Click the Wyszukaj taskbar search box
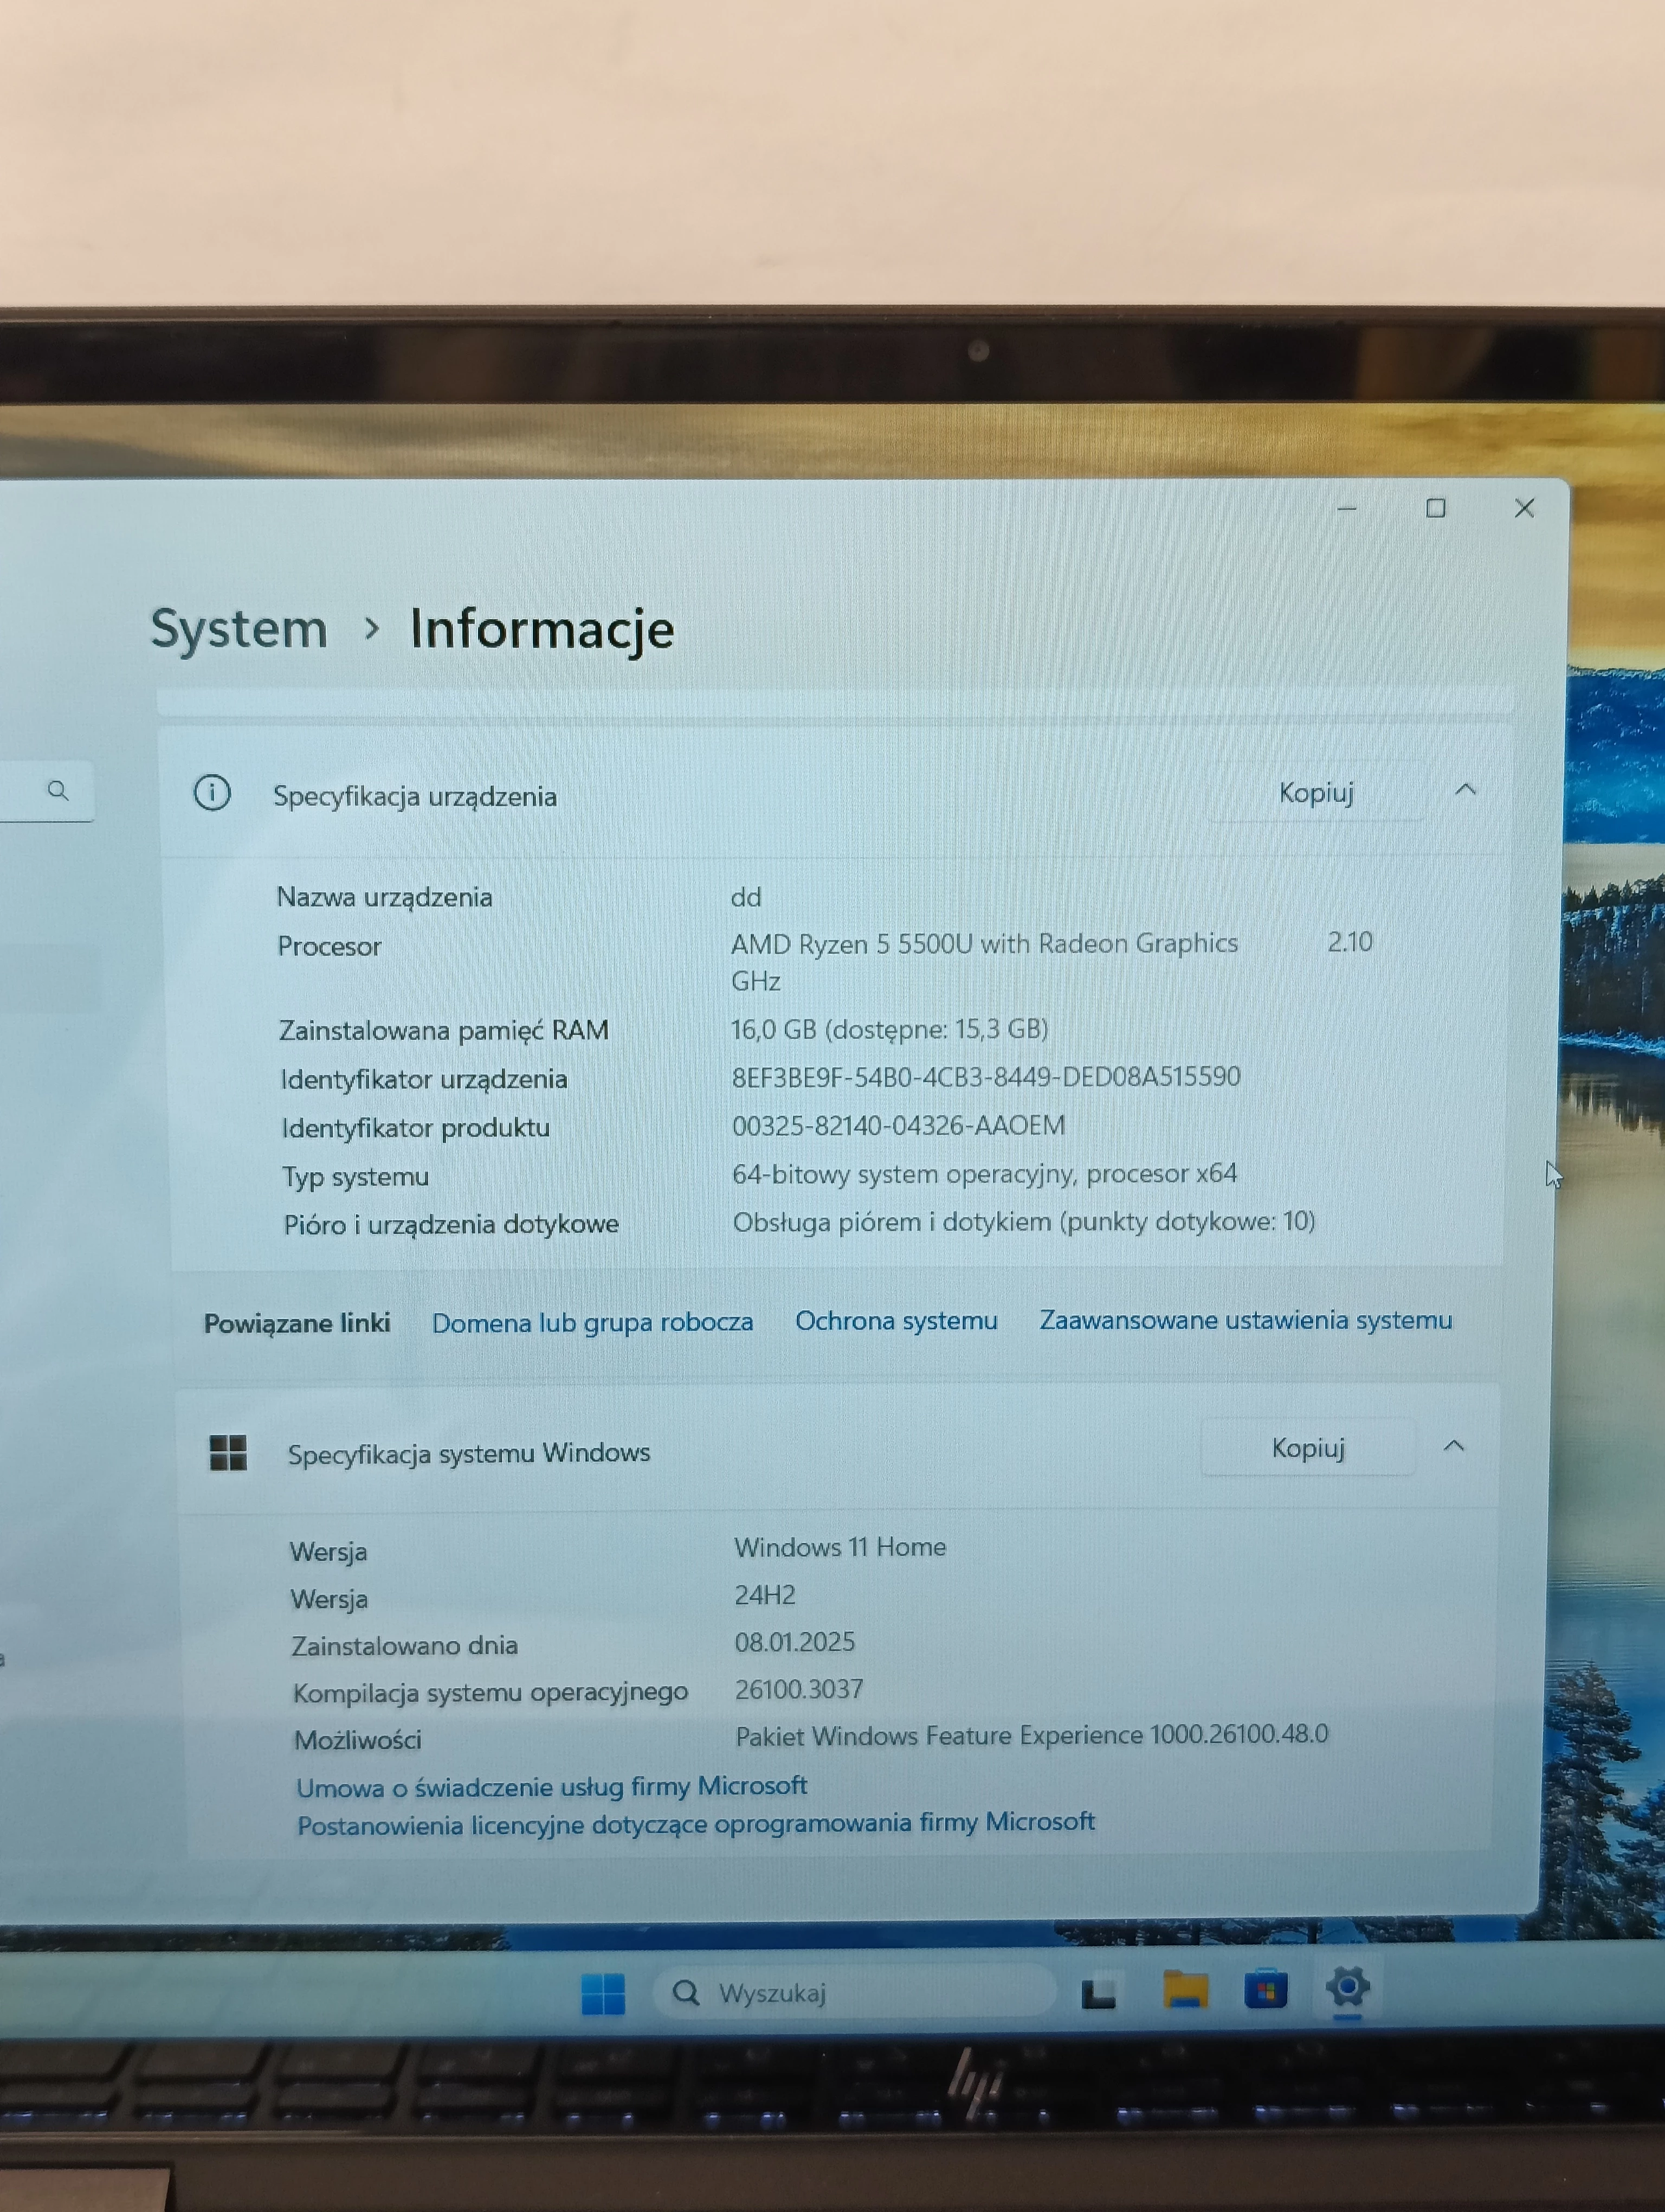Image resolution: width=1665 pixels, height=2212 pixels. coord(855,1993)
